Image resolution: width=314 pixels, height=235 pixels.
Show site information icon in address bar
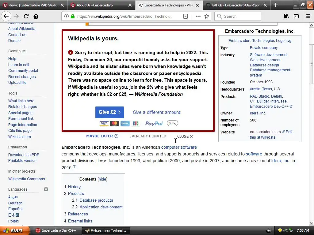click(x=67, y=16)
